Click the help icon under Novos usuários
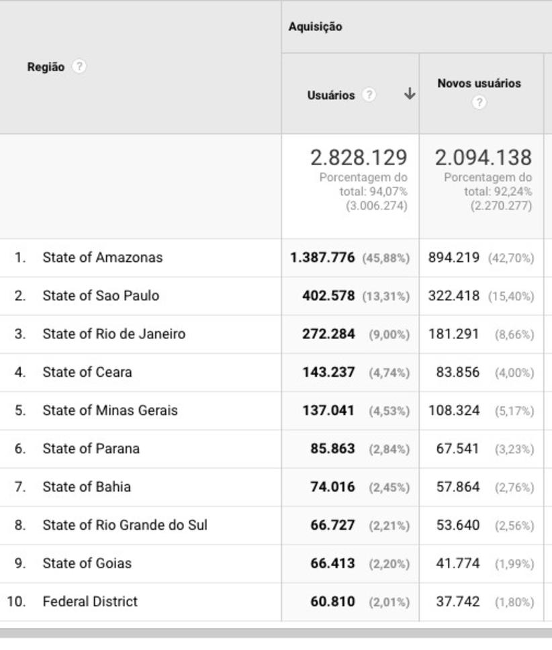 point(478,102)
